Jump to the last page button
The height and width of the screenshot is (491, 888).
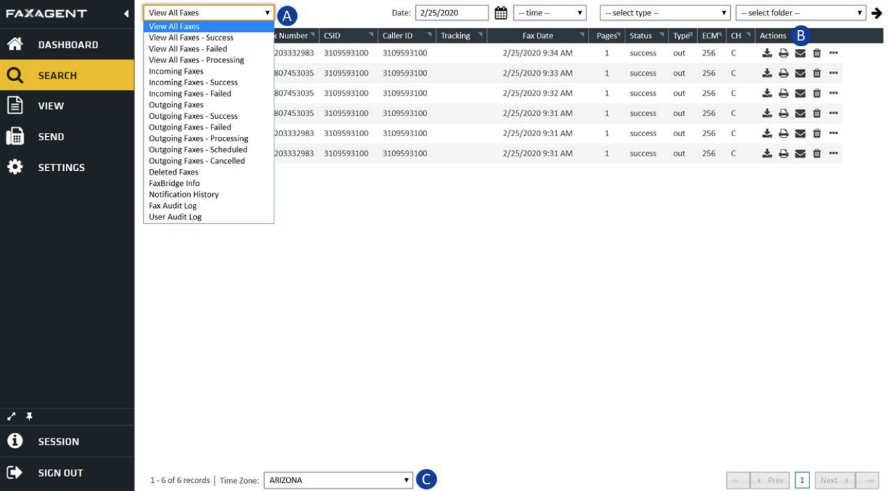[867, 480]
